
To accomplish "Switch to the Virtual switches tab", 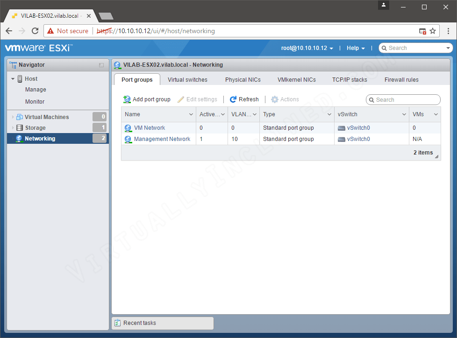I will click(x=187, y=79).
